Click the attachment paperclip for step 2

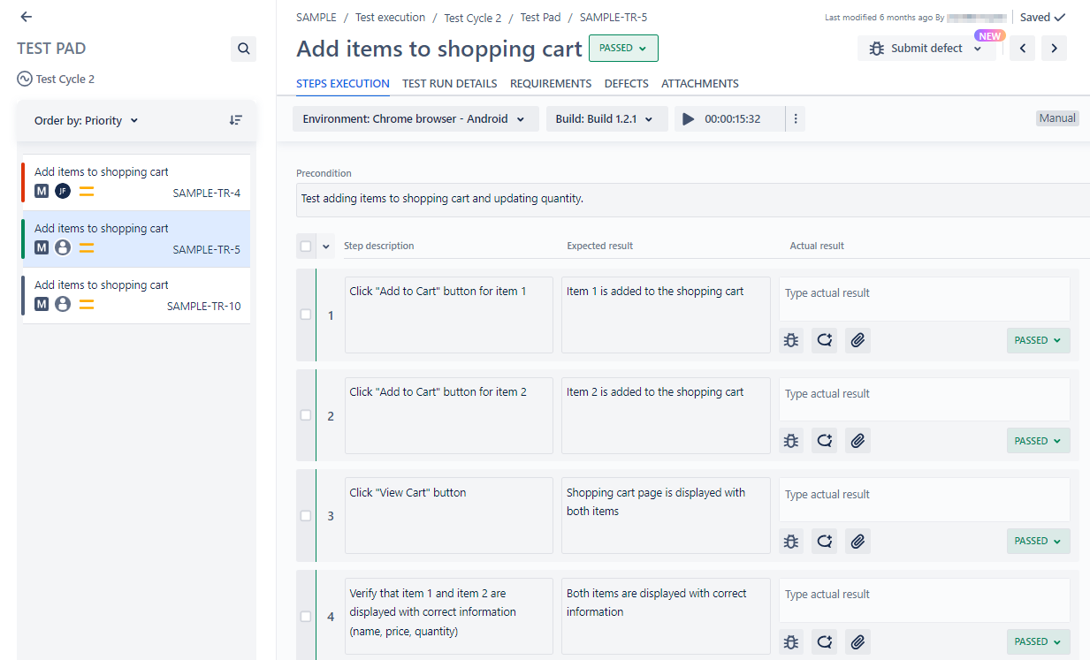(x=857, y=441)
